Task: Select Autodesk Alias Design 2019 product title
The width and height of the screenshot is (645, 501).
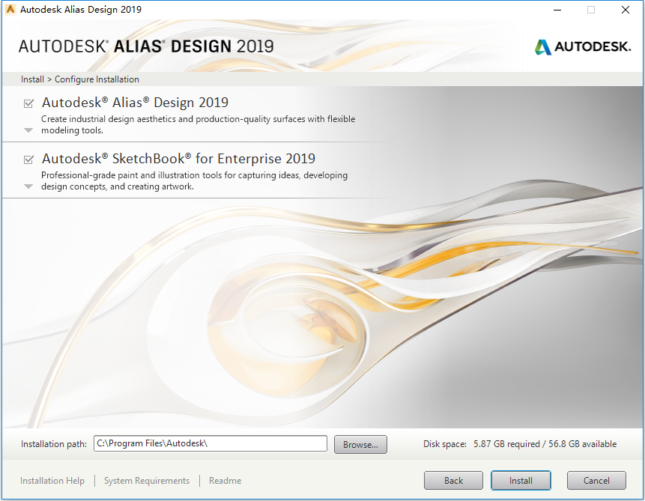Action: (x=135, y=103)
